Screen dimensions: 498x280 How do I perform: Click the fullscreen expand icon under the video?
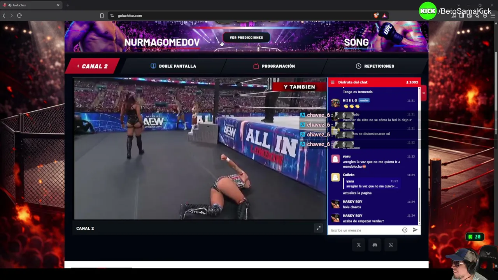[x=318, y=228]
